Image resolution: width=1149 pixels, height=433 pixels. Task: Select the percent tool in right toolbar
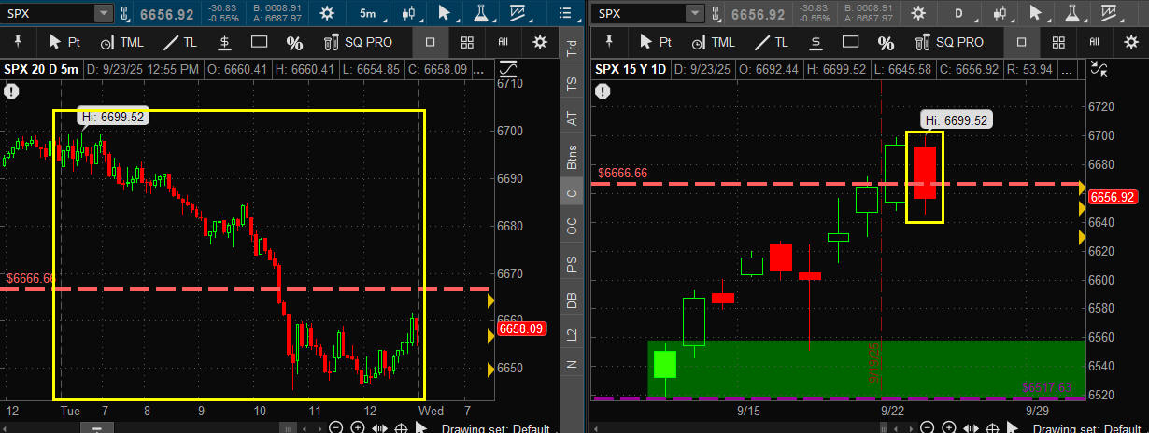(886, 42)
